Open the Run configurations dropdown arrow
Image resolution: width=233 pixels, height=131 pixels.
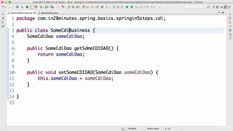point(49,7)
